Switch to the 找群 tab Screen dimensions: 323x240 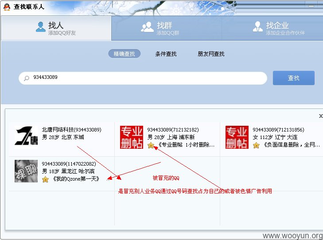click(167, 28)
